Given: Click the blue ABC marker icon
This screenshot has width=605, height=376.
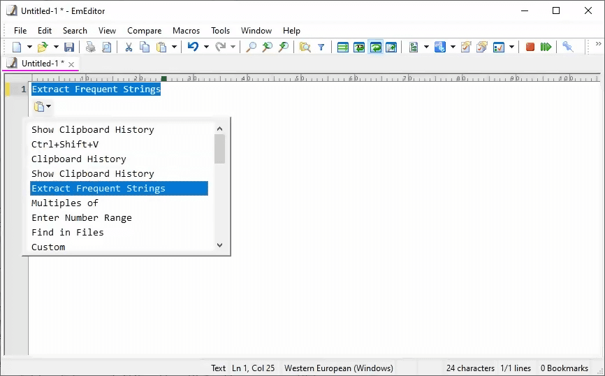Looking at the screenshot, I should click(440, 47).
